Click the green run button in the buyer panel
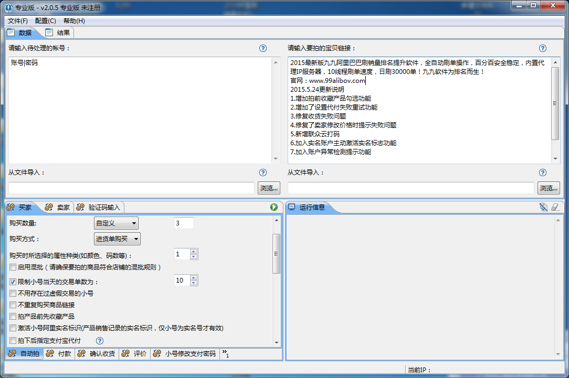 274,207
